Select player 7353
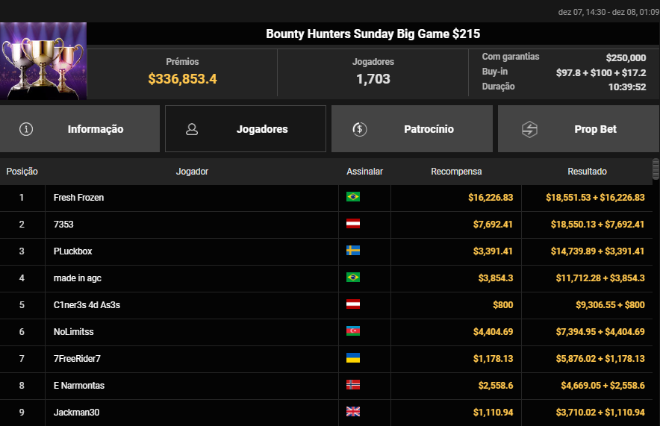The height and width of the screenshot is (426, 660). click(x=63, y=225)
